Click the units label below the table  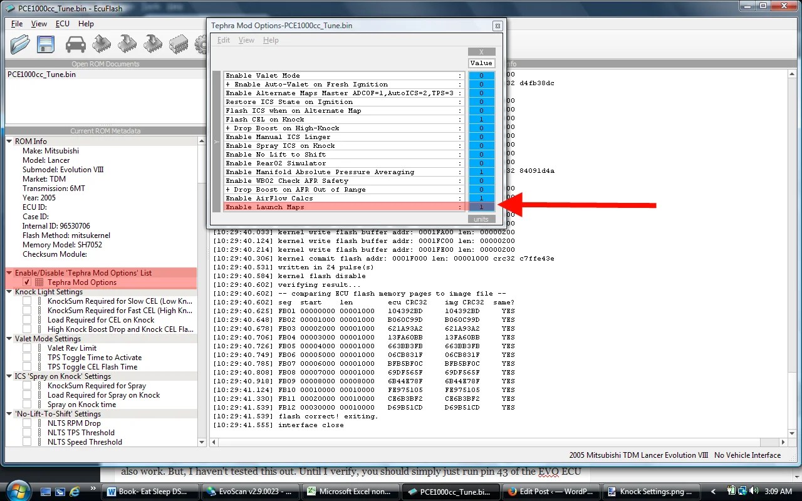[481, 219]
